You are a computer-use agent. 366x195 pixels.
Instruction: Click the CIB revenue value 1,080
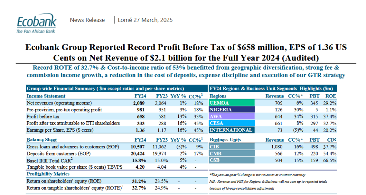click(x=277, y=147)
